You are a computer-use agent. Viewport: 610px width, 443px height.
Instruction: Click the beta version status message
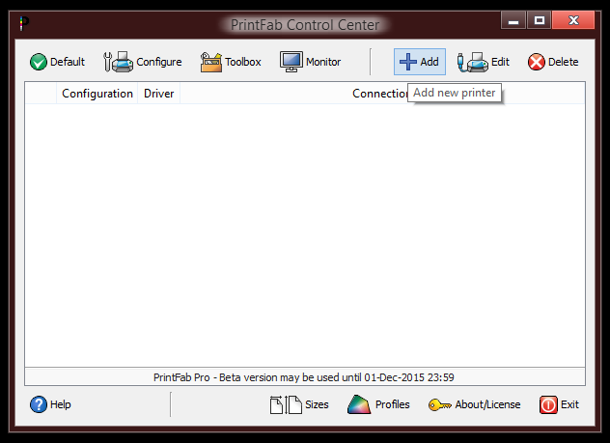click(304, 377)
